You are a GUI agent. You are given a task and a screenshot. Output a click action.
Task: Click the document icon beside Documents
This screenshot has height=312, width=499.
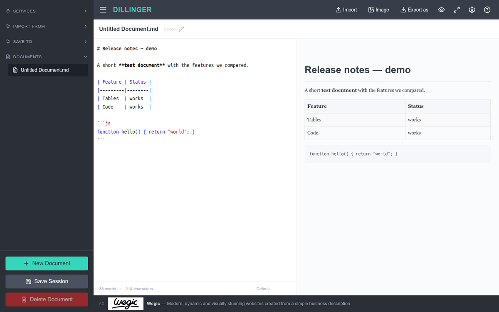click(x=8, y=57)
